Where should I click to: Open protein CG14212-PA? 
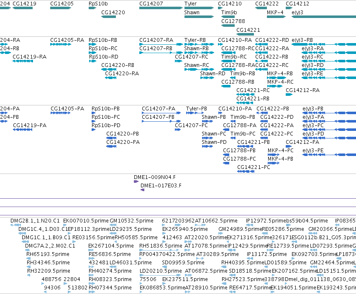[302, 142]
